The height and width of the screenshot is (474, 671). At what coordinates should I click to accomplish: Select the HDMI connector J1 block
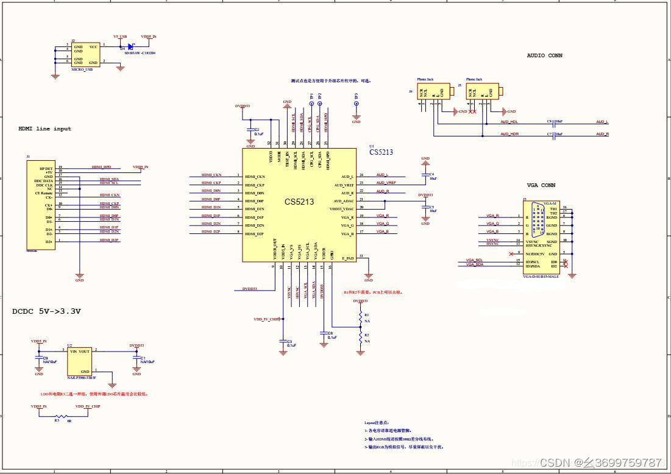click(41, 205)
